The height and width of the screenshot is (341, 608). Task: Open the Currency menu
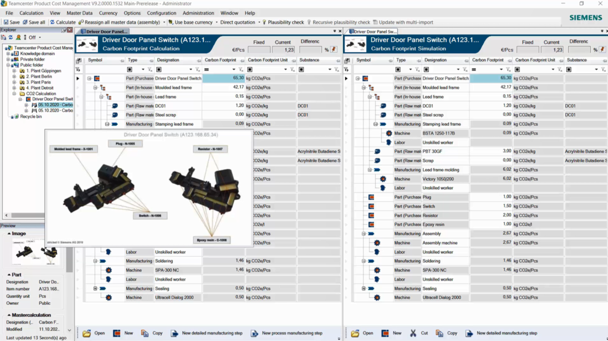[x=108, y=13]
